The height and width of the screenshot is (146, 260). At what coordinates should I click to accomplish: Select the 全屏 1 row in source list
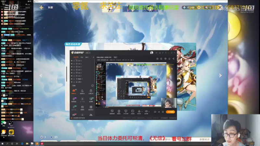tap(82, 82)
